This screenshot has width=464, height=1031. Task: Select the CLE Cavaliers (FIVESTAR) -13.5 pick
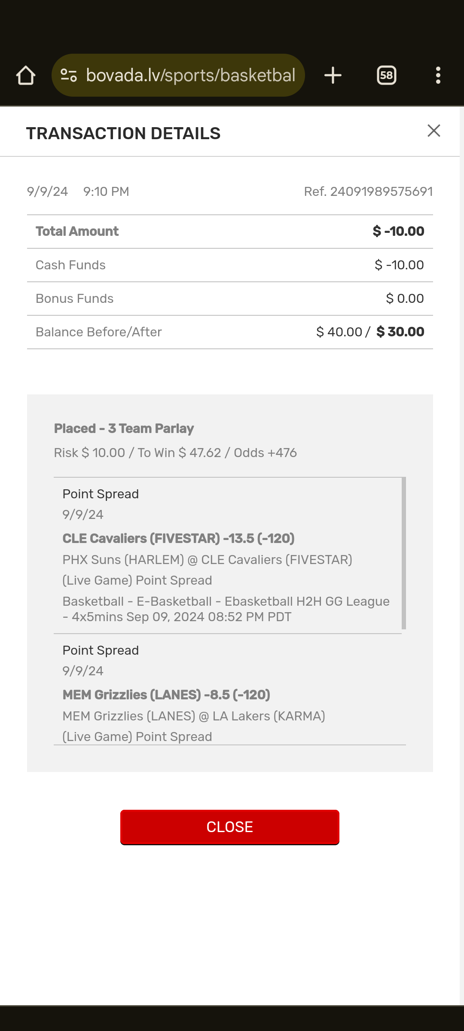point(178,538)
